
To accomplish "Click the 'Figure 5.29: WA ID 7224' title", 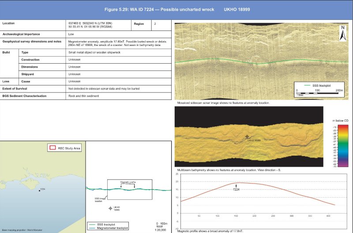I will (159, 9).
